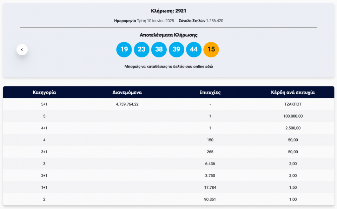Select the blue number 23 ball

click(141, 49)
